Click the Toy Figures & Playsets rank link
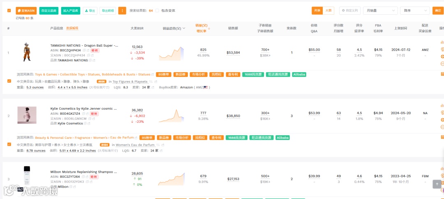Screen dimensions: 444x199 coord(130,82)
